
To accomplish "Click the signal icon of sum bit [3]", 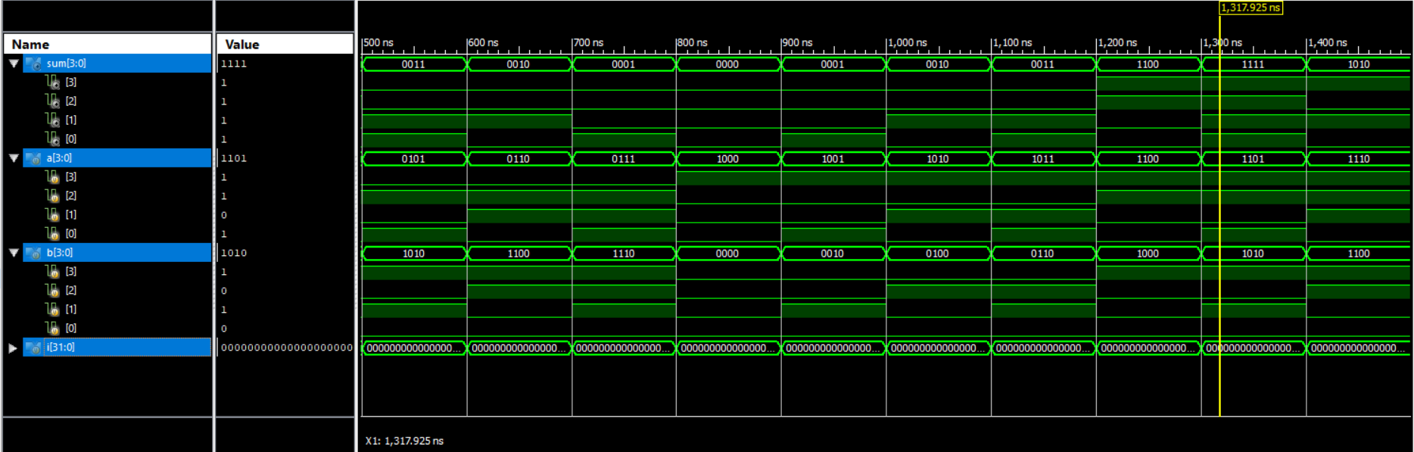I will tap(52, 83).
